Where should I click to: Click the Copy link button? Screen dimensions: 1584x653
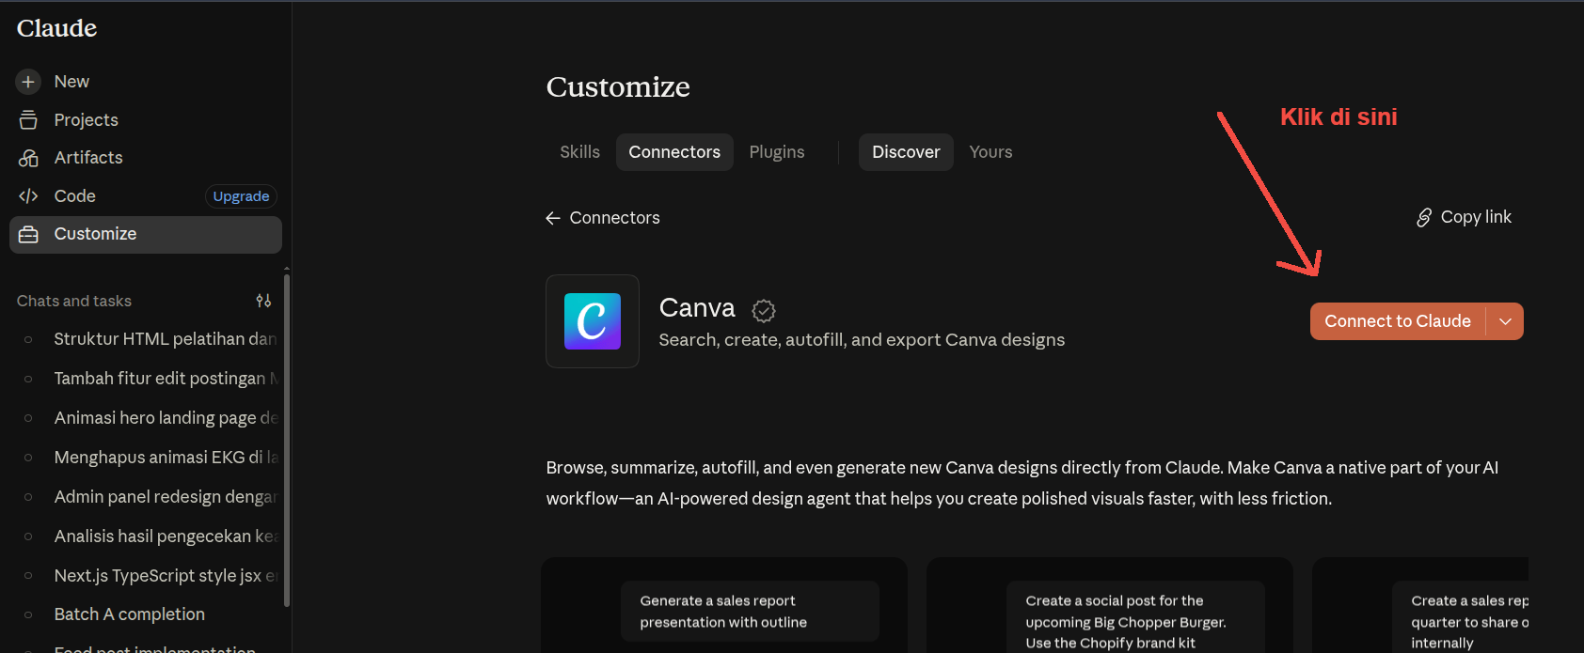pyautogui.click(x=1464, y=218)
